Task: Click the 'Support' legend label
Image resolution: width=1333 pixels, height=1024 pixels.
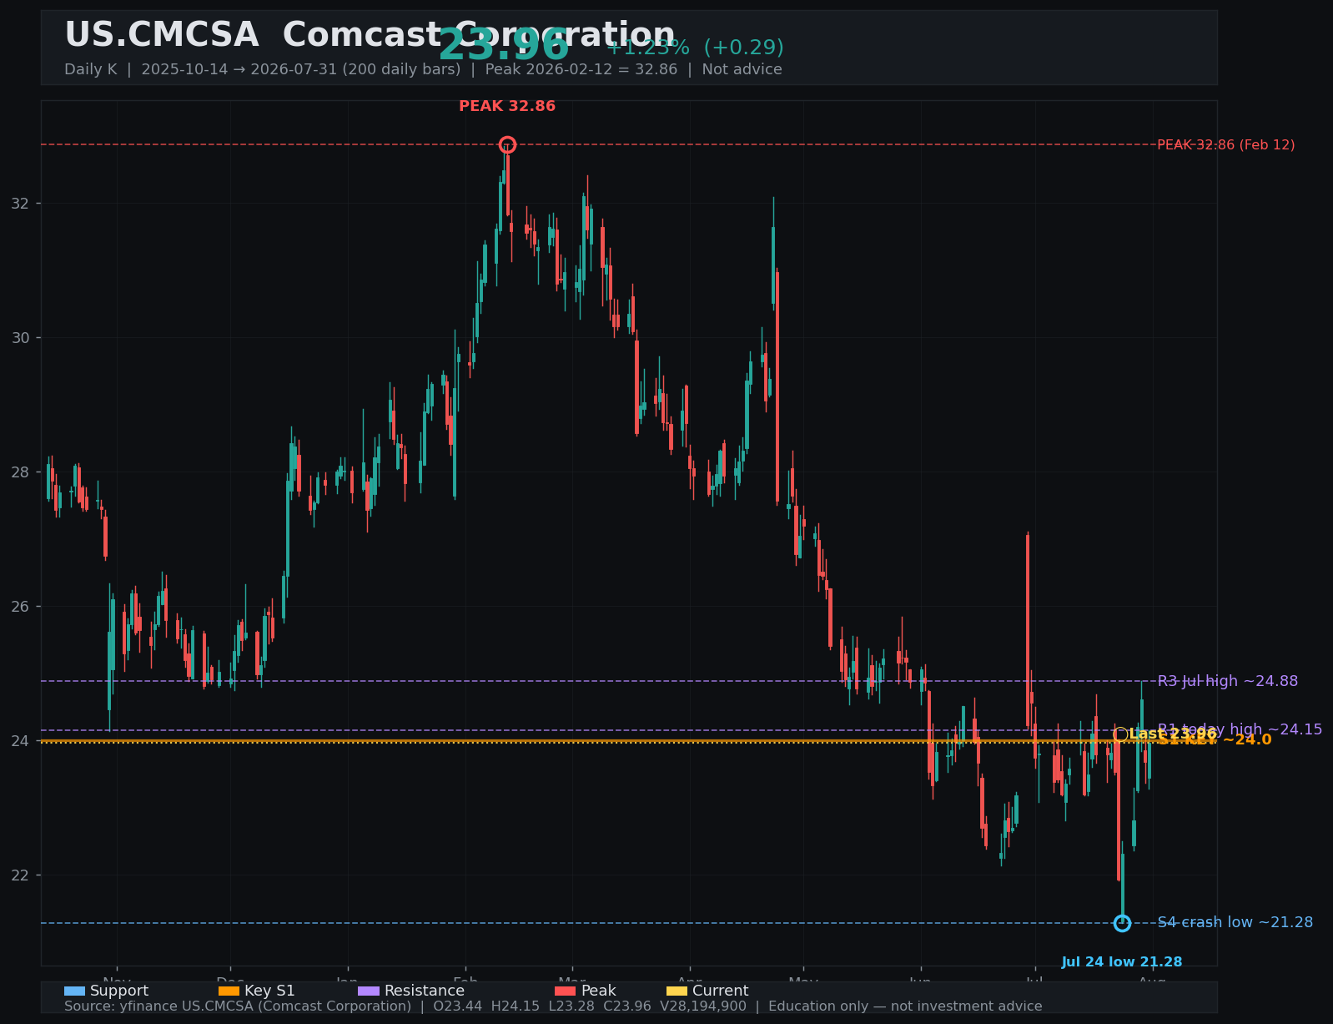Action: (x=119, y=991)
